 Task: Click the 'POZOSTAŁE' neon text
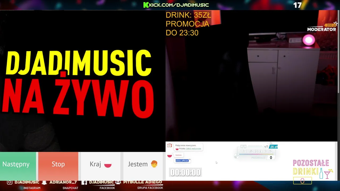[x=311, y=163]
